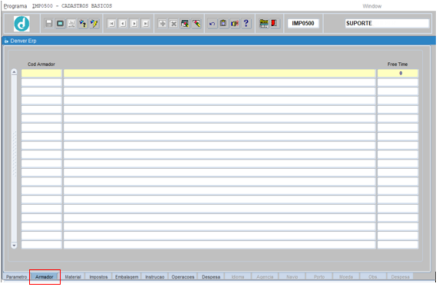Viewport: 439px width, 287px height.
Task: Click the greyed Idioma tab
Action: pyautogui.click(x=238, y=277)
